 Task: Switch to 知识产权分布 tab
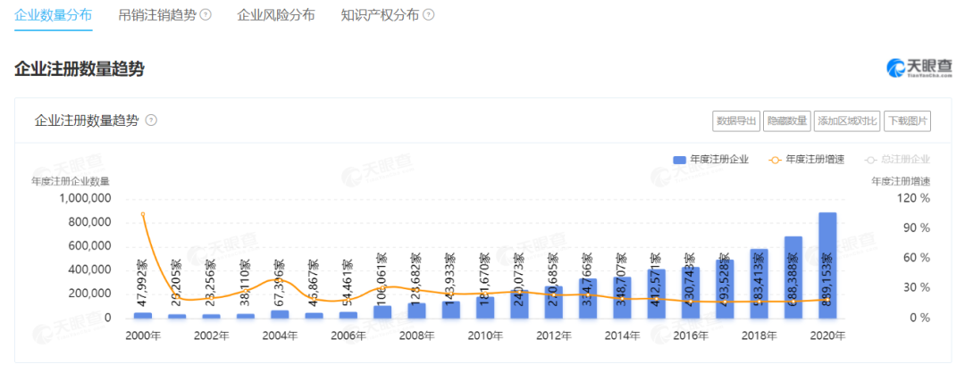(380, 15)
